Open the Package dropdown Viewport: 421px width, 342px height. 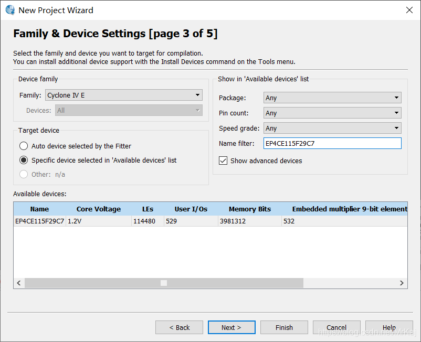[x=332, y=98]
